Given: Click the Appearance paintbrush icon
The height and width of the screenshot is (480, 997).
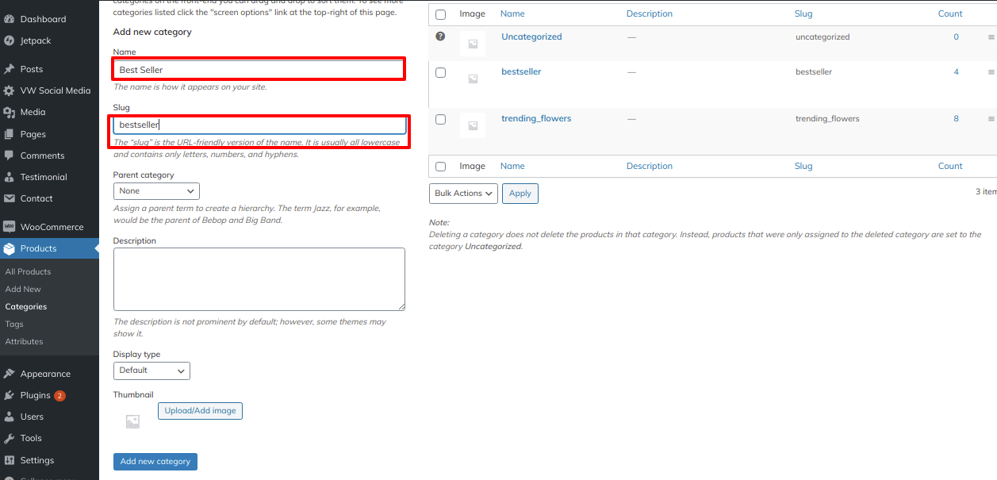Looking at the screenshot, I should point(9,374).
